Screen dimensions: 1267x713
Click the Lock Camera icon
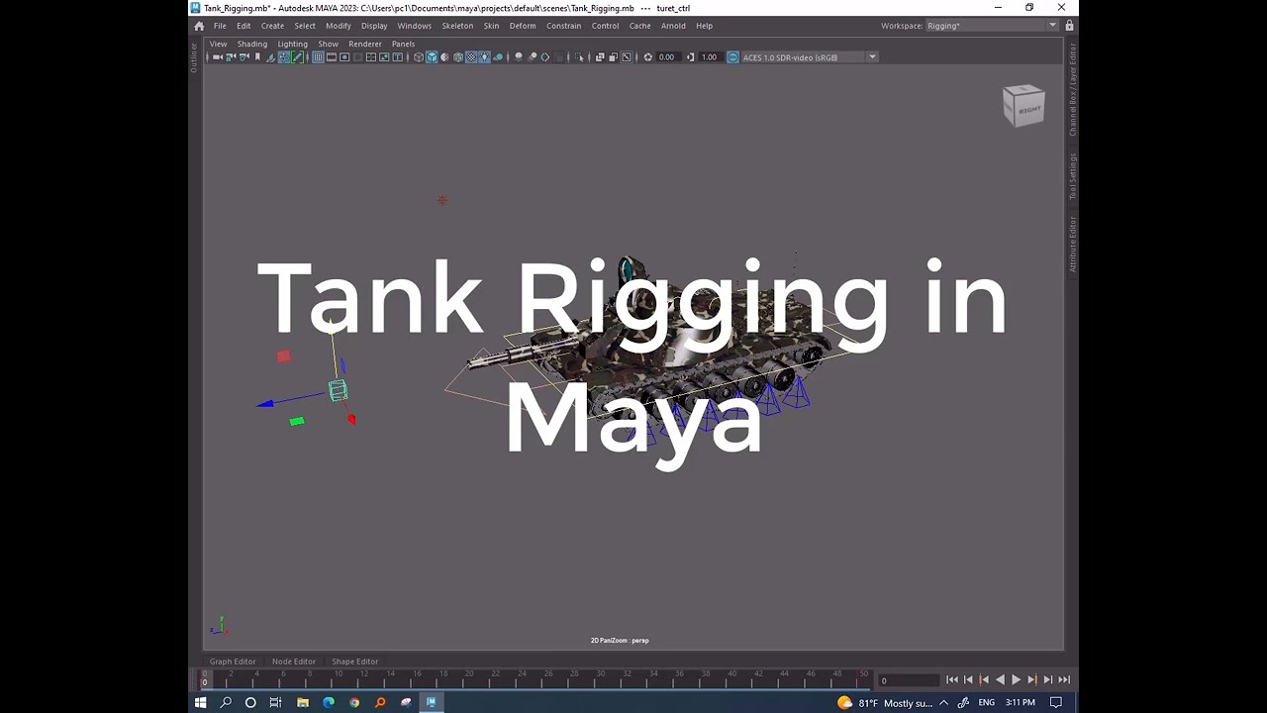(x=231, y=57)
